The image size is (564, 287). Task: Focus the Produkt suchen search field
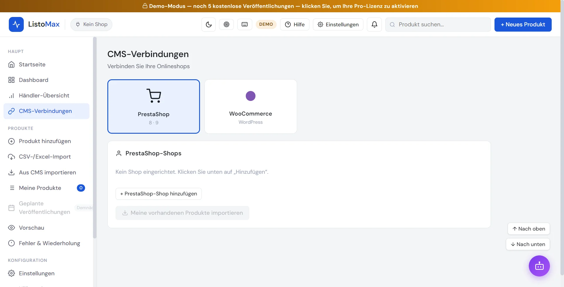pyautogui.click(x=438, y=25)
